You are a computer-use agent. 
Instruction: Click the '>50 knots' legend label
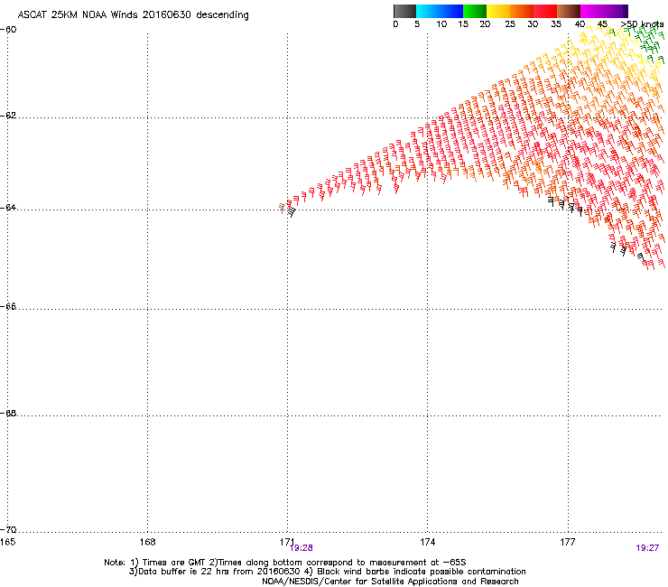[x=642, y=24]
